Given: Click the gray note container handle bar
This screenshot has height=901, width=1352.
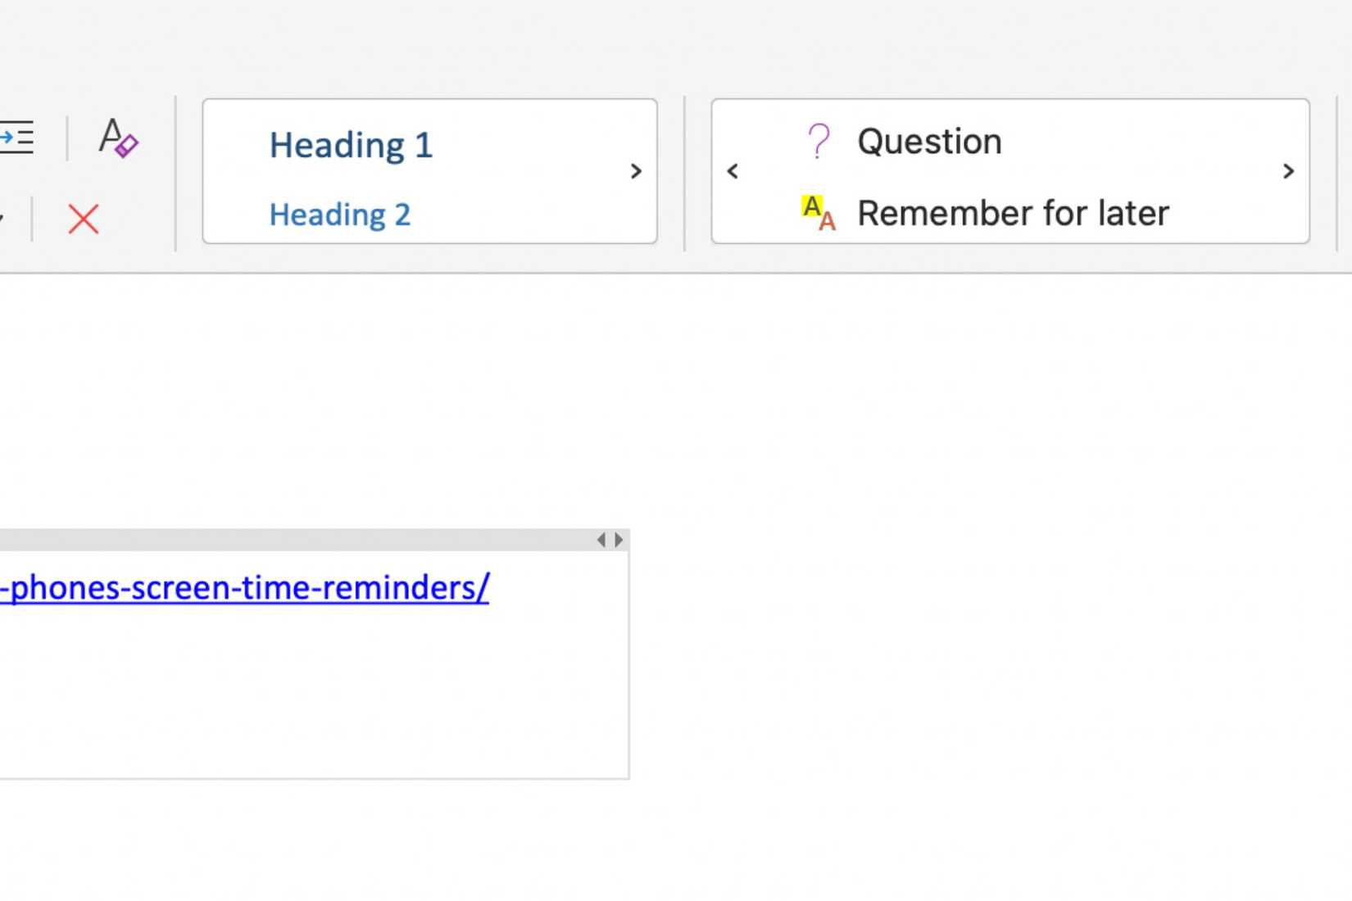Looking at the screenshot, I should [295, 540].
